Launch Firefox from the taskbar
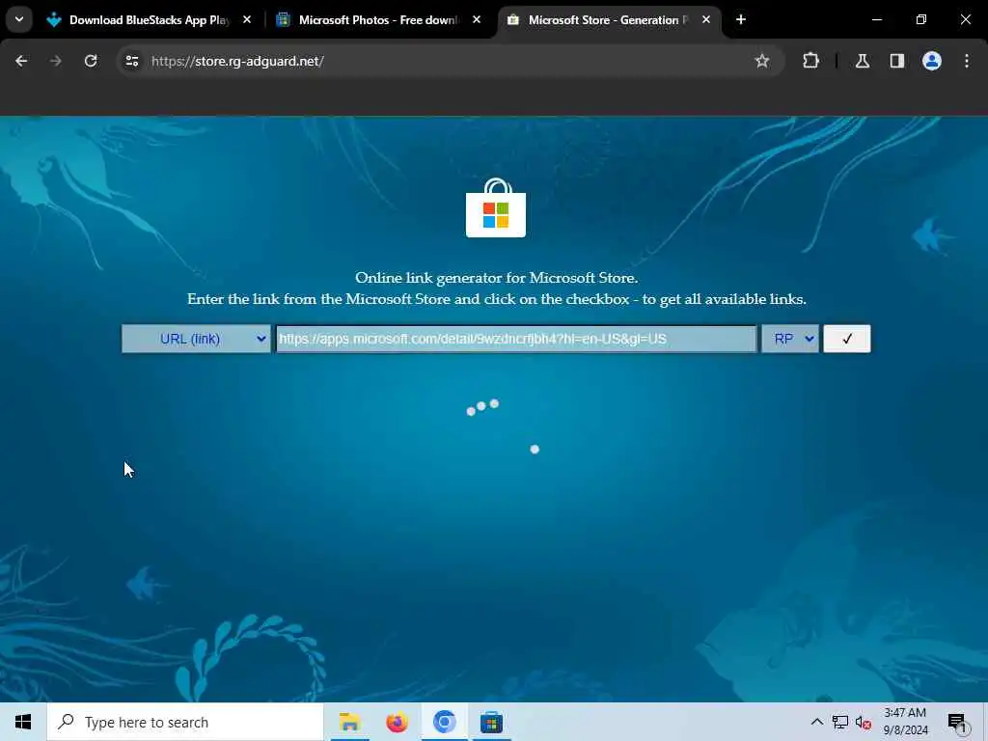Screen dimensions: 988x741 click(397, 722)
